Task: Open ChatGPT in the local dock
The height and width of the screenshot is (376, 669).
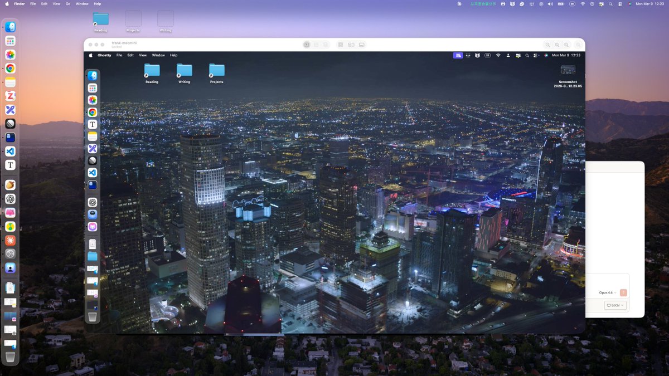Action: [x=10, y=199]
